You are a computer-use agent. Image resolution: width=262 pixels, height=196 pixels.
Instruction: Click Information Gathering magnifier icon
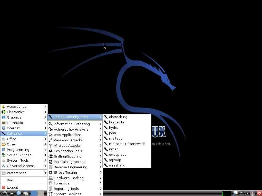coord(51,124)
